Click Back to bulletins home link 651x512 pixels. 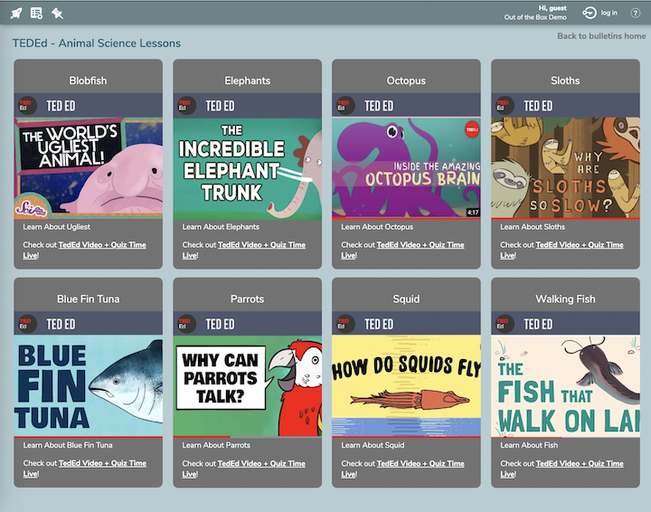[x=601, y=36]
